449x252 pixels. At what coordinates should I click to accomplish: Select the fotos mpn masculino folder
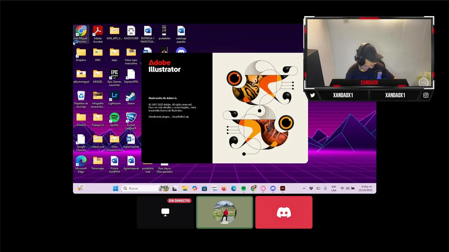pyautogui.click(x=131, y=56)
